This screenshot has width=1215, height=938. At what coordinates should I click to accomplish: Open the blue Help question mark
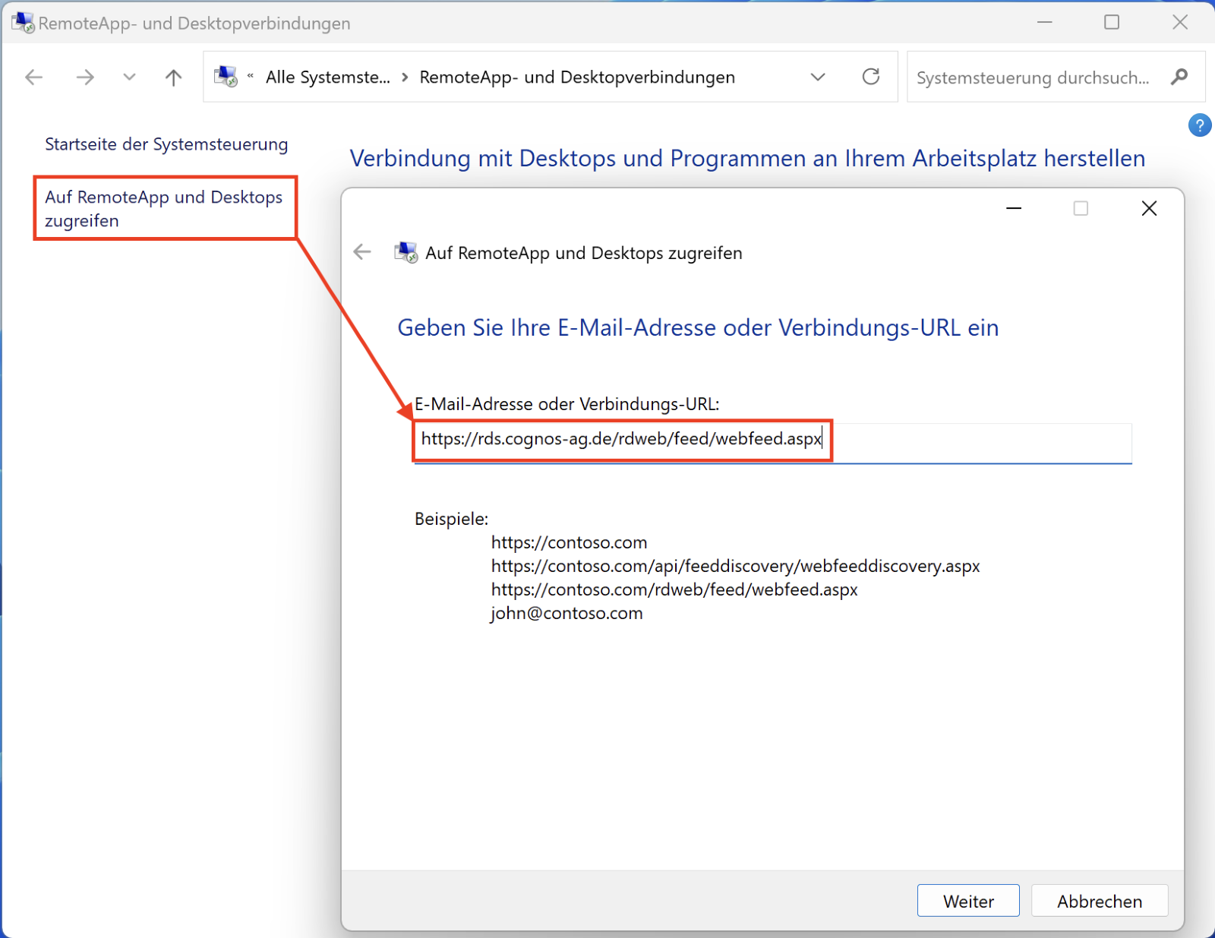click(1199, 125)
